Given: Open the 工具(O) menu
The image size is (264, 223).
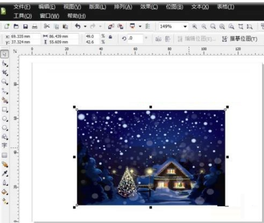Looking at the screenshot, I should coord(22,16).
